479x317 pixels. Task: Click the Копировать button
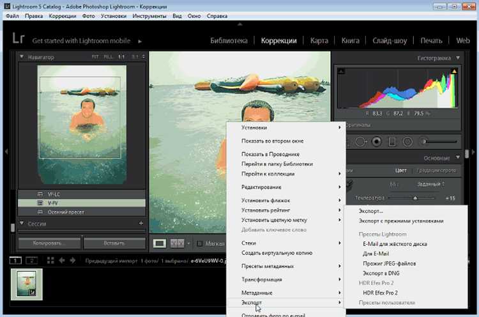49,244
